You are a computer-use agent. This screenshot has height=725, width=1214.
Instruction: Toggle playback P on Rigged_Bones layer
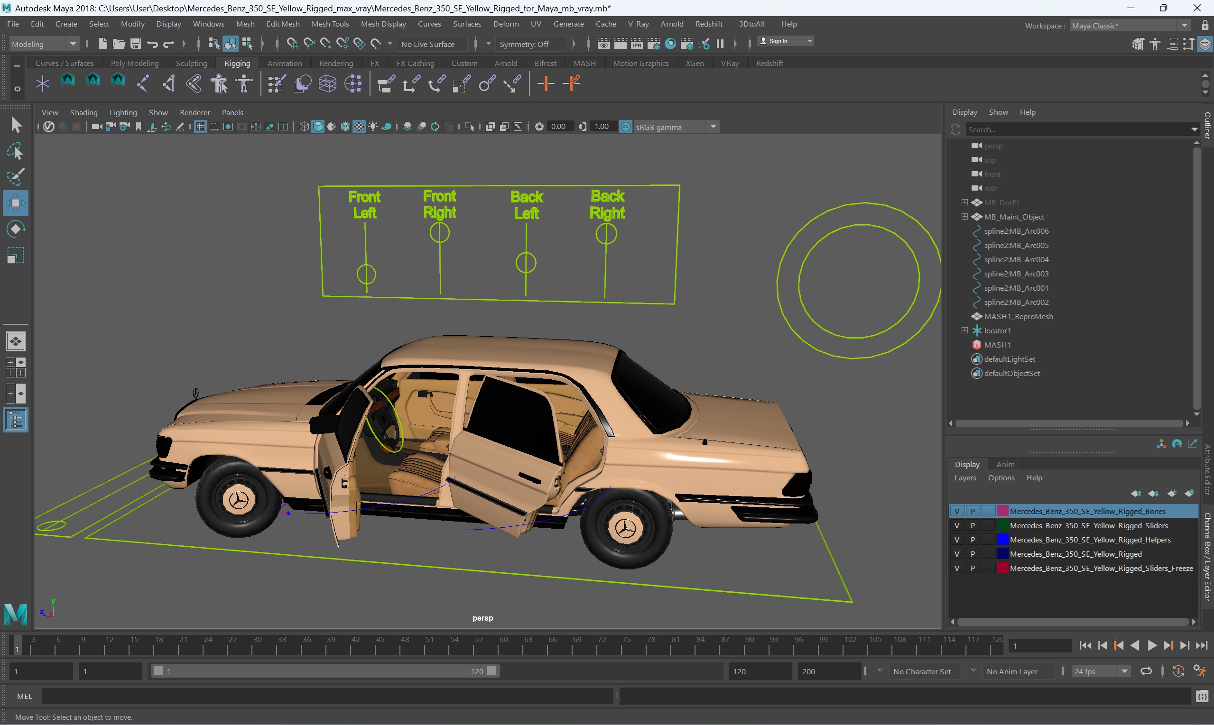click(x=973, y=511)
